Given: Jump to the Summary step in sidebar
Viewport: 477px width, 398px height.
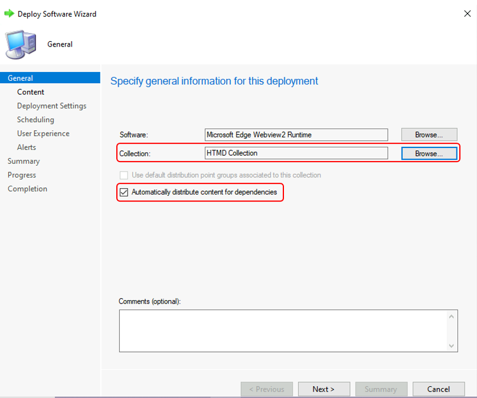Looking at the screenshot, I should pyautogui.click(x=24, y=161).
